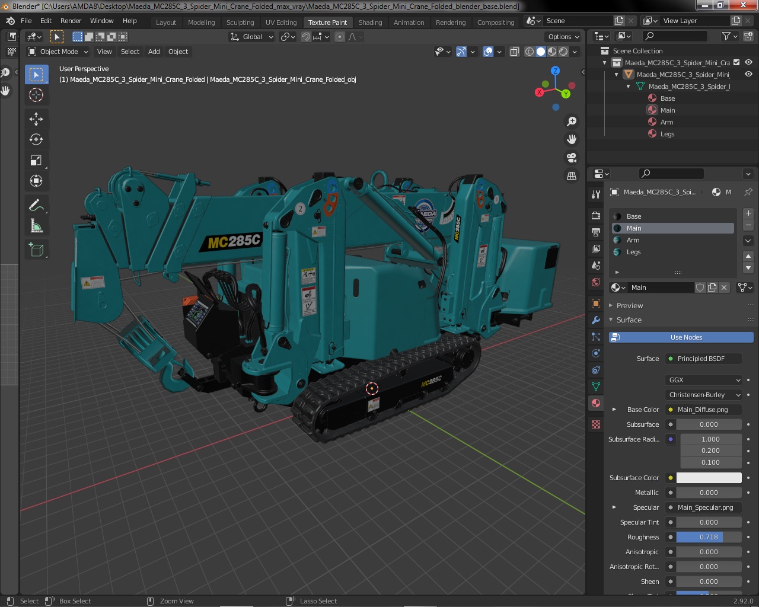
Task: Remove material slot with minus button
Action: [748, 225]
